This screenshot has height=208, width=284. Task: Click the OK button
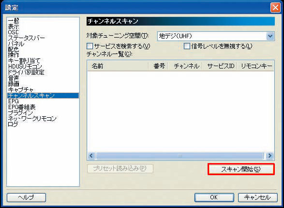click(x=214, y=197)
